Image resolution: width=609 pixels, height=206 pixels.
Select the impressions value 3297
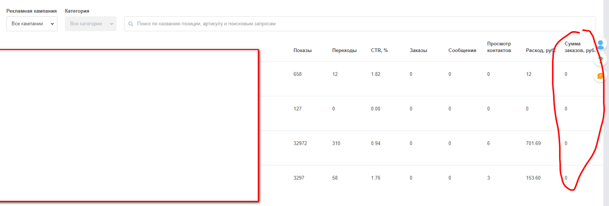[299, 178]
